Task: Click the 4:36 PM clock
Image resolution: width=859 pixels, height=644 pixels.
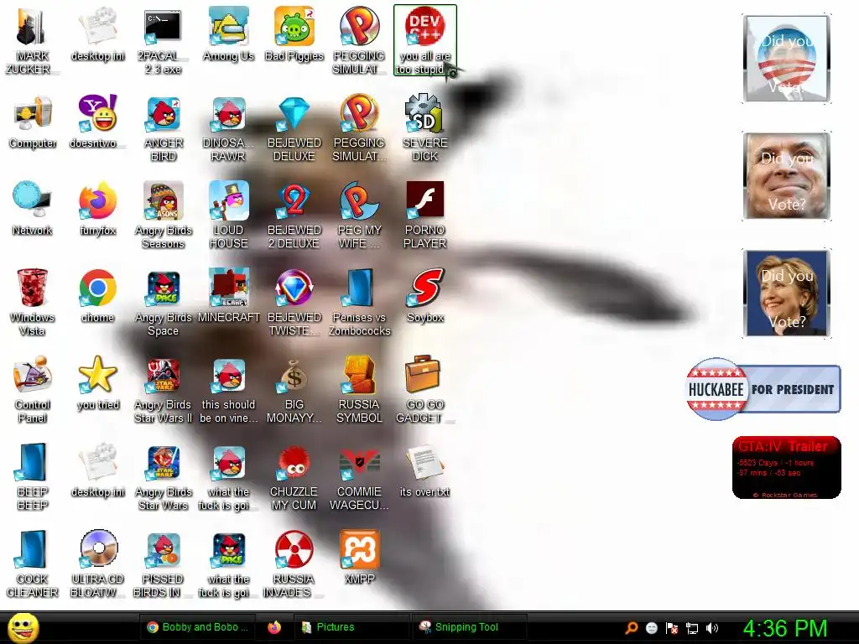Action: [x=785, y=628]
